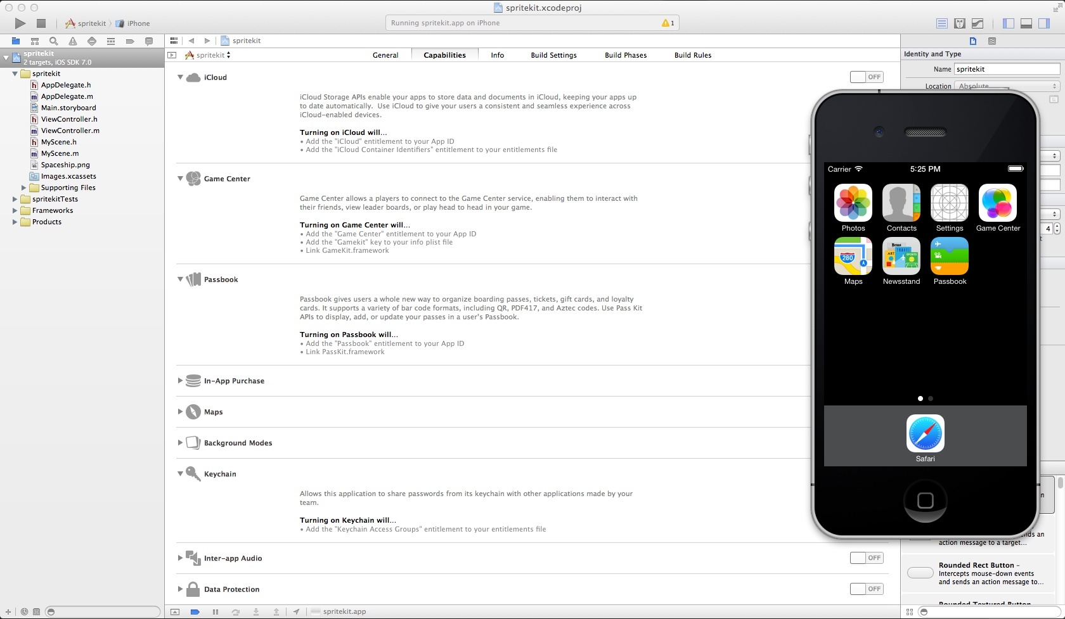This screenshot has height=619, width=1065.
Task: Toggle the Debug area pane
Action: pyautogui.click(x=1026, y=23)
